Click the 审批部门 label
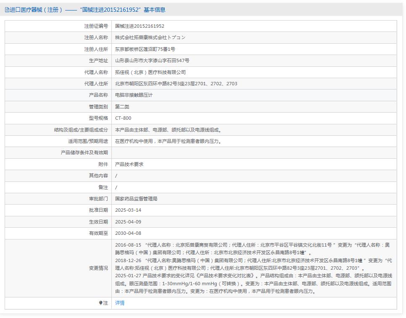Screen dimensions: 406x318 (x=98, y=199)
